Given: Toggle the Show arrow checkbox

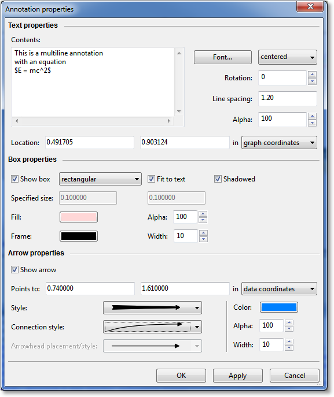Looking at the screenshot, I should 14,270.
